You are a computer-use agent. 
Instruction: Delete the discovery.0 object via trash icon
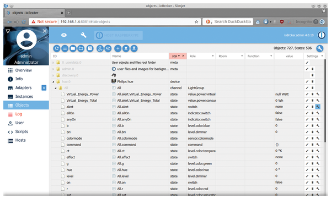tap(313, 75)
